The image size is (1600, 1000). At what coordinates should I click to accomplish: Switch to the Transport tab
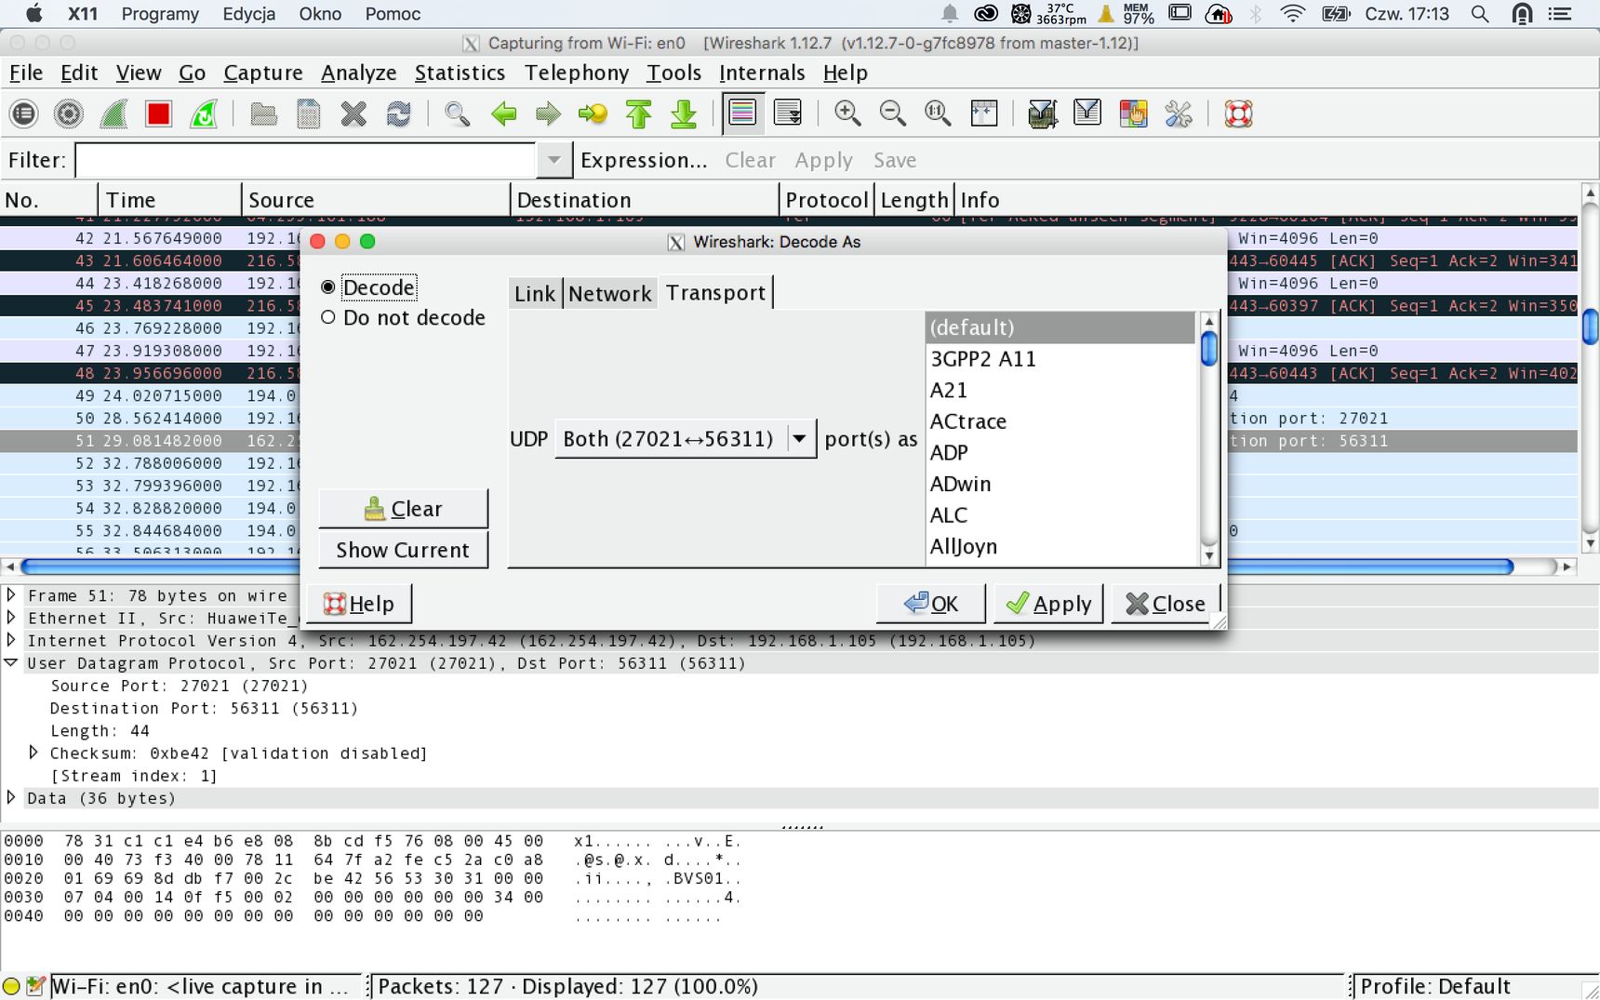(715, 292)
